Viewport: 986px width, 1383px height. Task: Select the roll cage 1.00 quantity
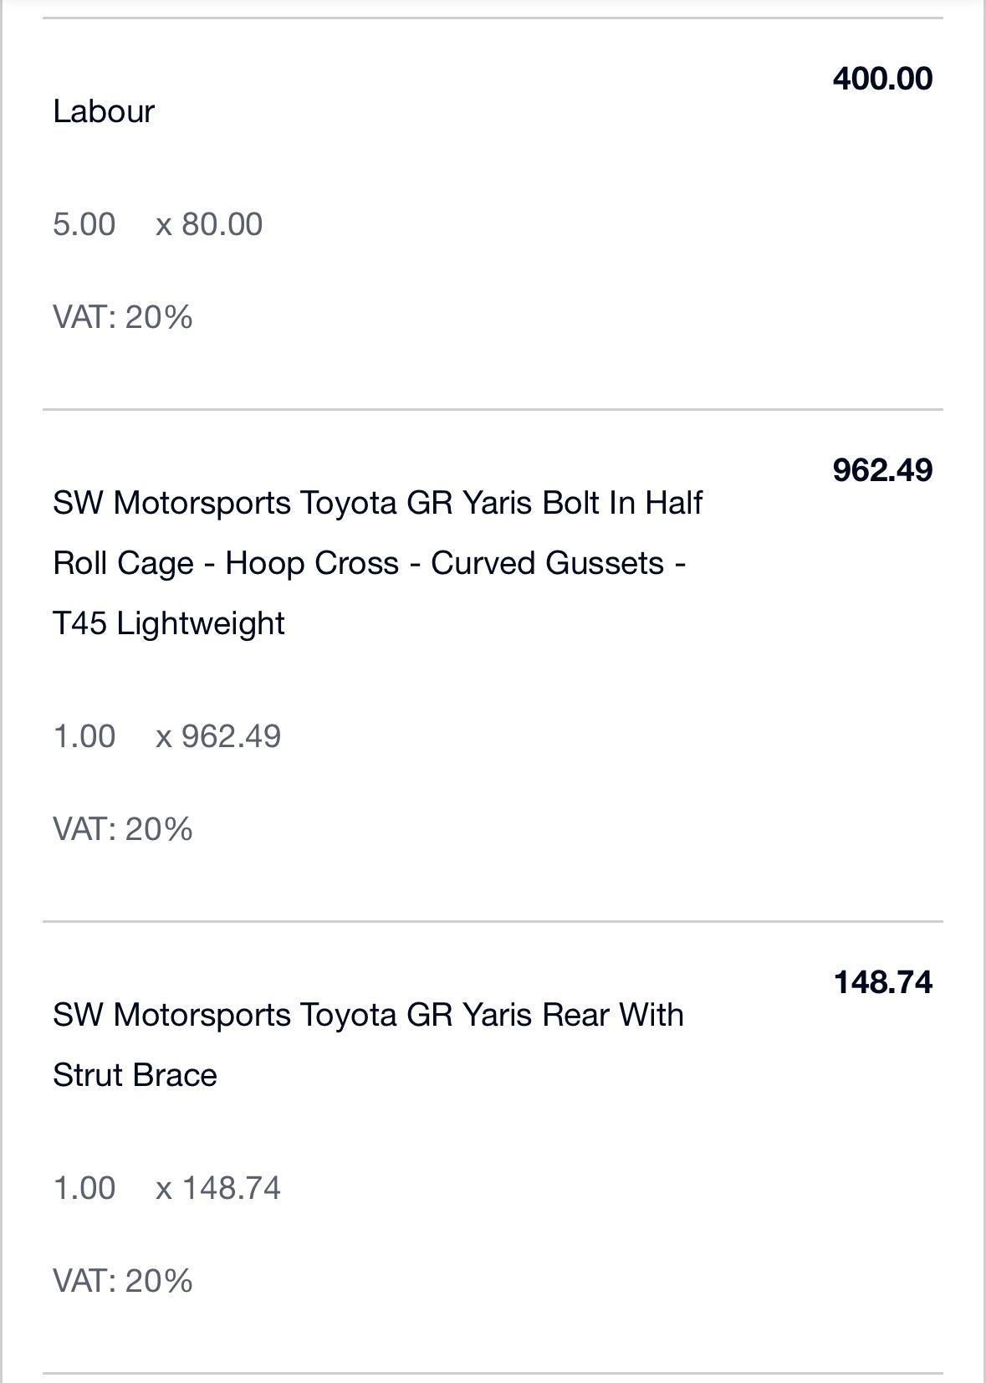(x=84, y=736)
